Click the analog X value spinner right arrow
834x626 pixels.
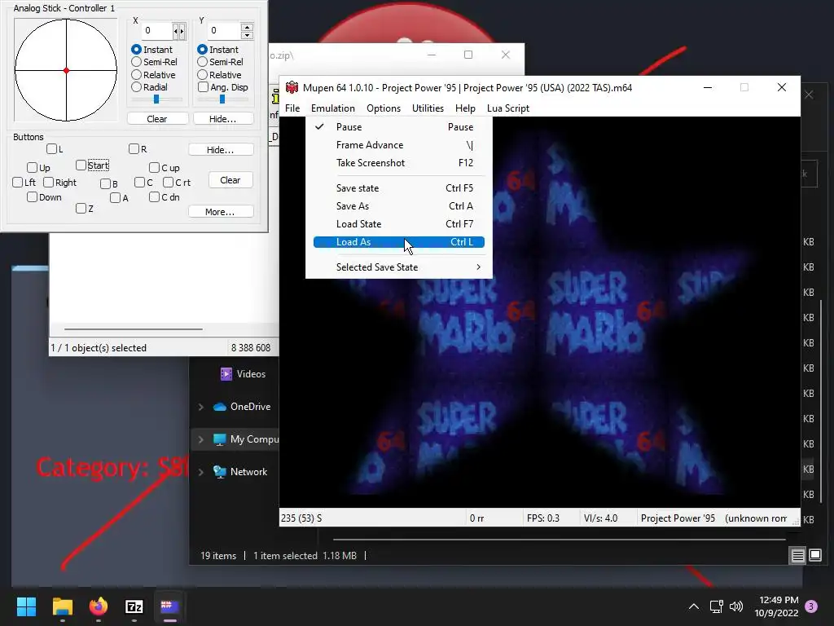(x=182, y=31)
